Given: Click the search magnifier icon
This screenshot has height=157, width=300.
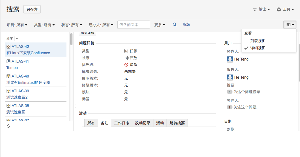Looking at the screenshot, I should tap(174, 25).
